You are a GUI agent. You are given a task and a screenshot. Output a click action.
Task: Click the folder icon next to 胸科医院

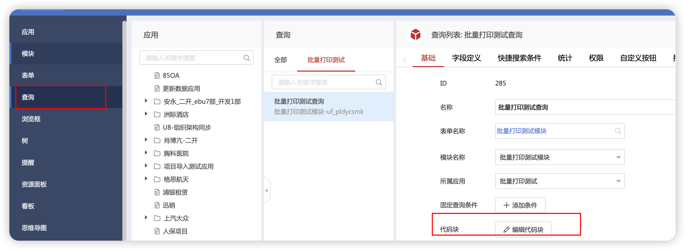[157, 154]
